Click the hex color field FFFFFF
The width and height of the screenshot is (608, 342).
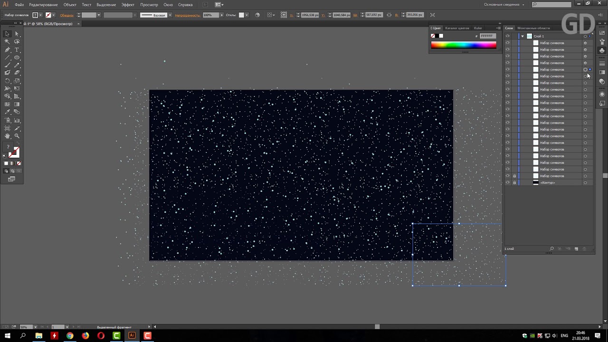pos(487,36)
